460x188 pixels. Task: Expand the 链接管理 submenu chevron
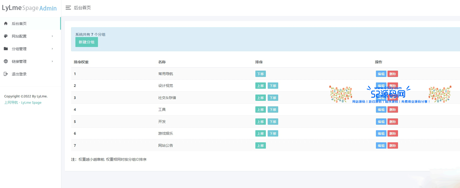pos(52,61)
